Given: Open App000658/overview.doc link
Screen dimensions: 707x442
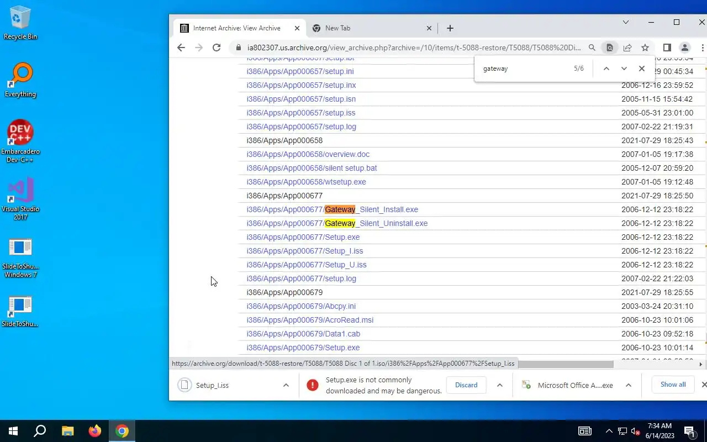Looking at the screenshot, I should [x=308, y=154].
